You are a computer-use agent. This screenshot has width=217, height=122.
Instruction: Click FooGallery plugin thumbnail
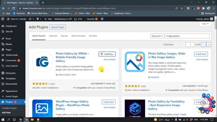coord(135,108)
